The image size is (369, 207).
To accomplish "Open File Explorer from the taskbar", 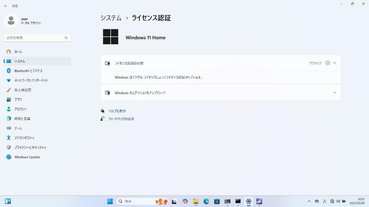I will click(x=195, y=202).
